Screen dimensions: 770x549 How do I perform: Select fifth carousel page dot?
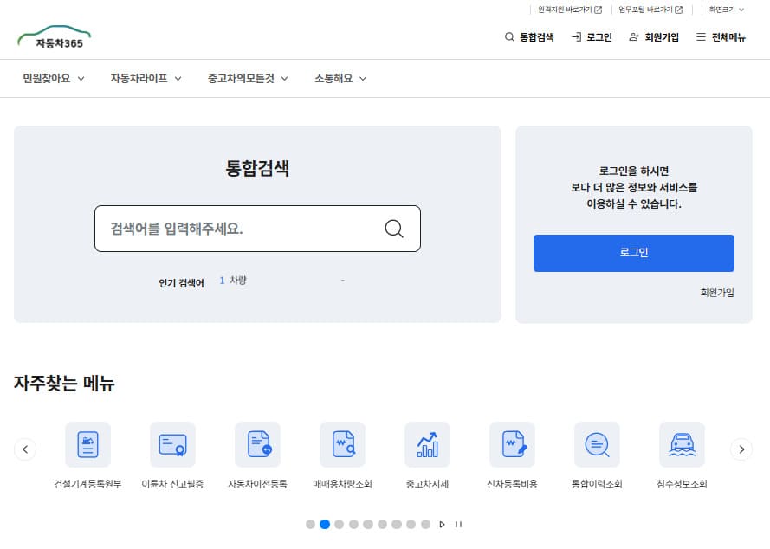click(x=368, y=525)
